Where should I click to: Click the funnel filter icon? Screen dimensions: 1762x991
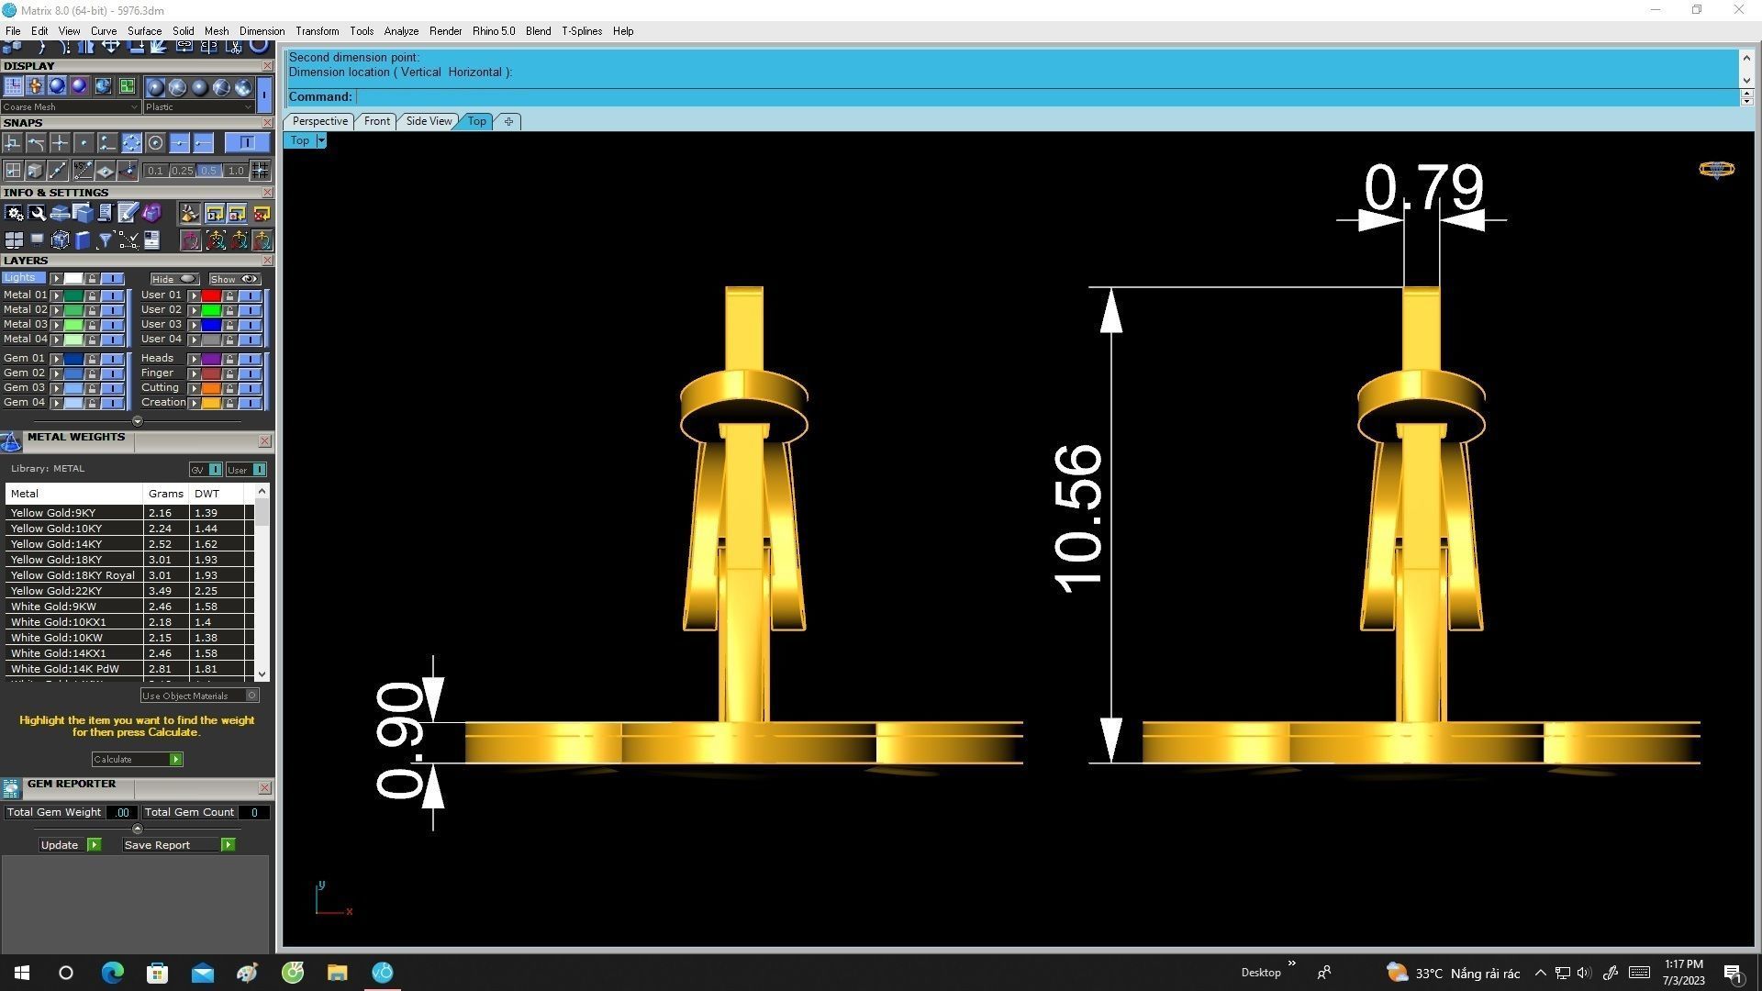[x=105, y=240]
